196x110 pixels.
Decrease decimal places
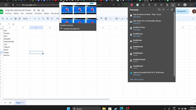click(43, 19)
